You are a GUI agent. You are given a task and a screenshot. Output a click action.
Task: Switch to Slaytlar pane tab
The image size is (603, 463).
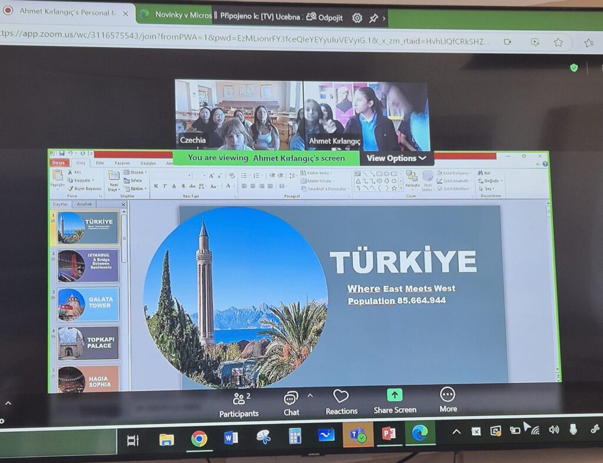(60, 204)
